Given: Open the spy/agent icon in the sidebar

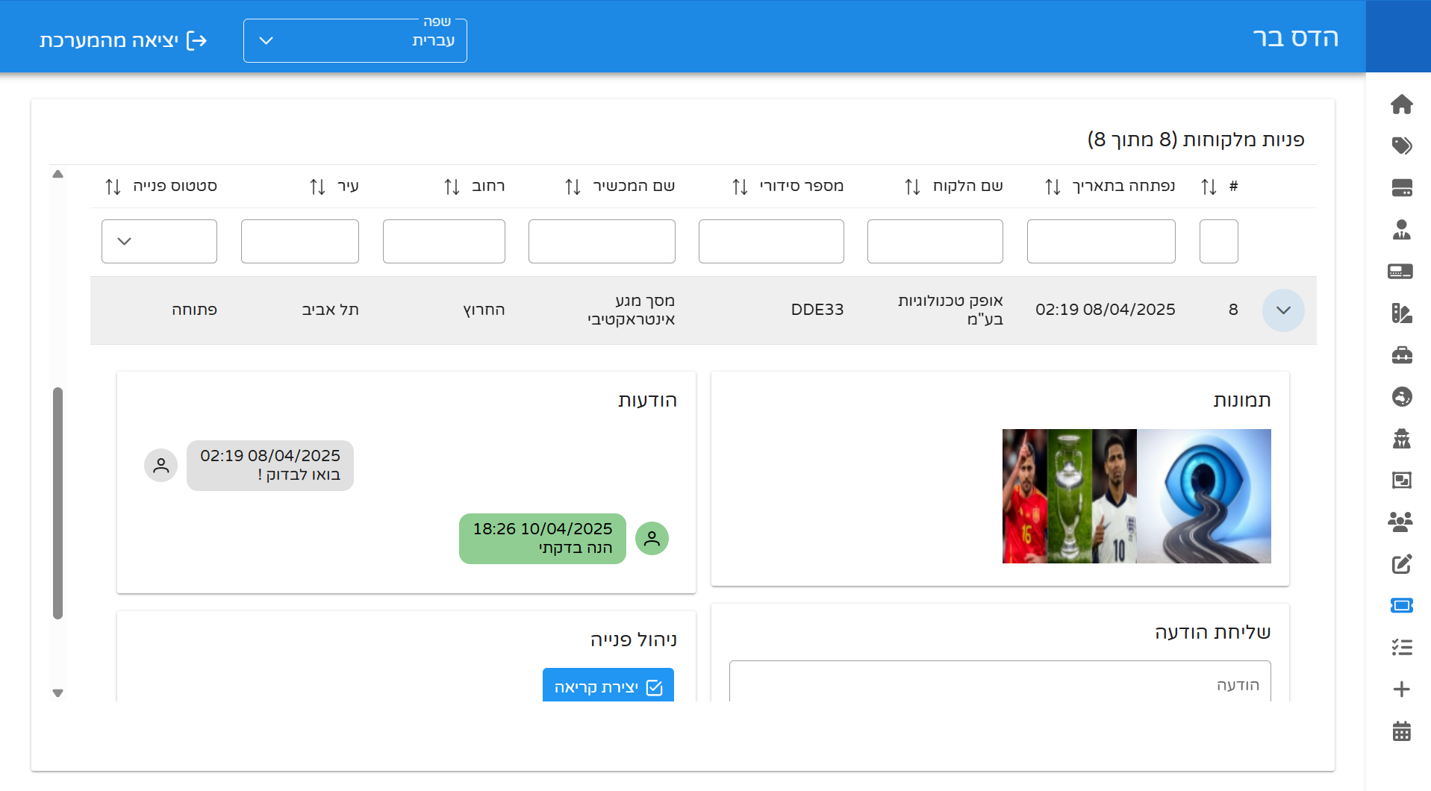Looking at the screenshot, I should pyautogui.click(x=1401, y=438).
